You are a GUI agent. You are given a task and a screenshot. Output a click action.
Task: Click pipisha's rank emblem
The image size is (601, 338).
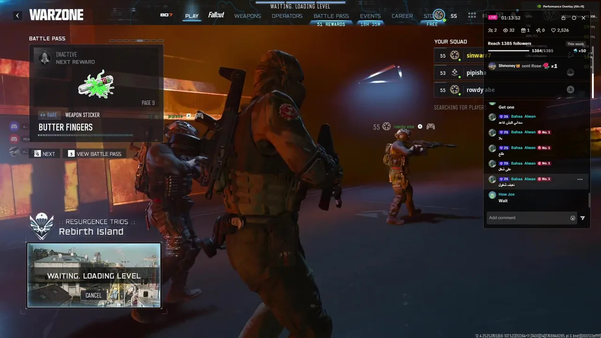tap(455, 73)
